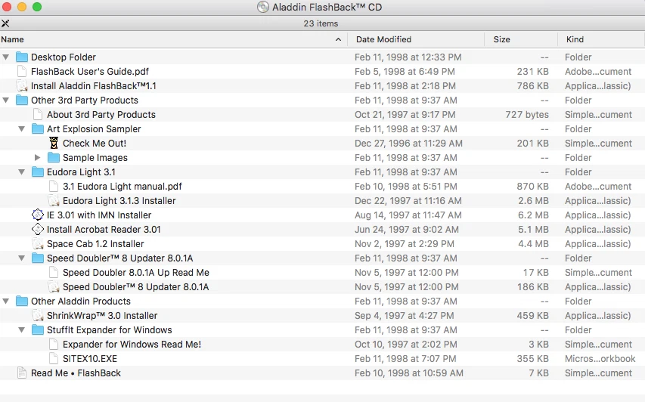Click the Eudora Light 3.1.3 Installer icon
This screenshot has width=645, height=402.
coord(54,201)
